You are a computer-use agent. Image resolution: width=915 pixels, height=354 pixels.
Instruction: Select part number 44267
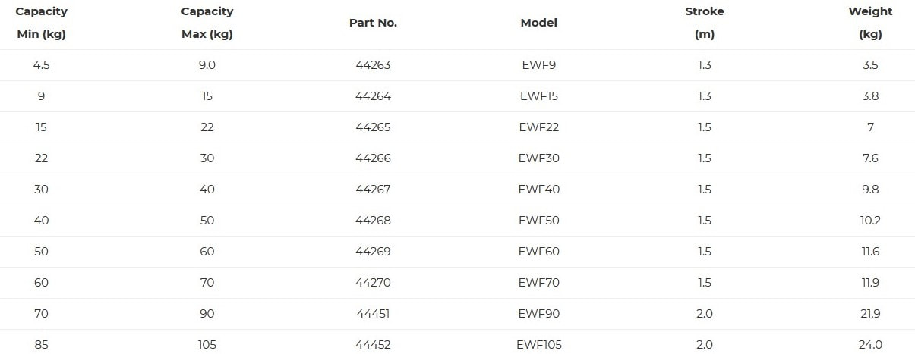(373, 190)
